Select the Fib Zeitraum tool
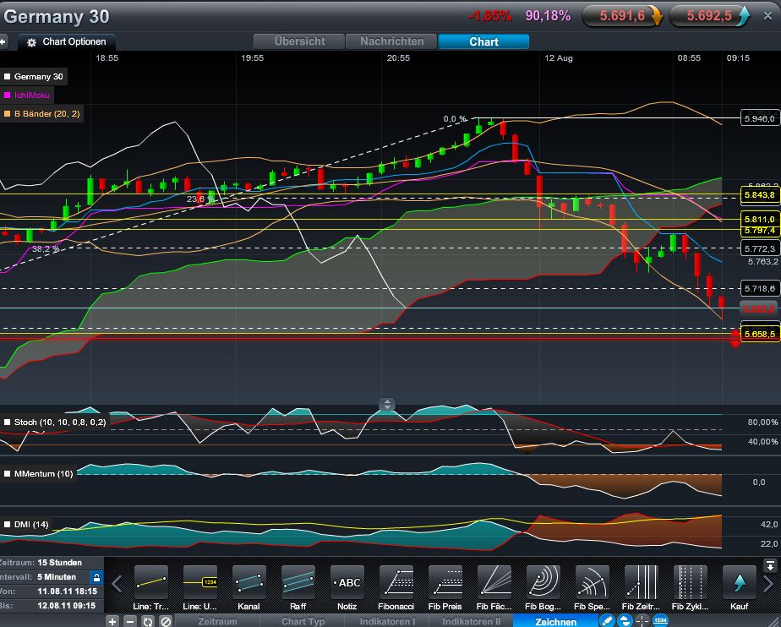 [x=641, y=582]
